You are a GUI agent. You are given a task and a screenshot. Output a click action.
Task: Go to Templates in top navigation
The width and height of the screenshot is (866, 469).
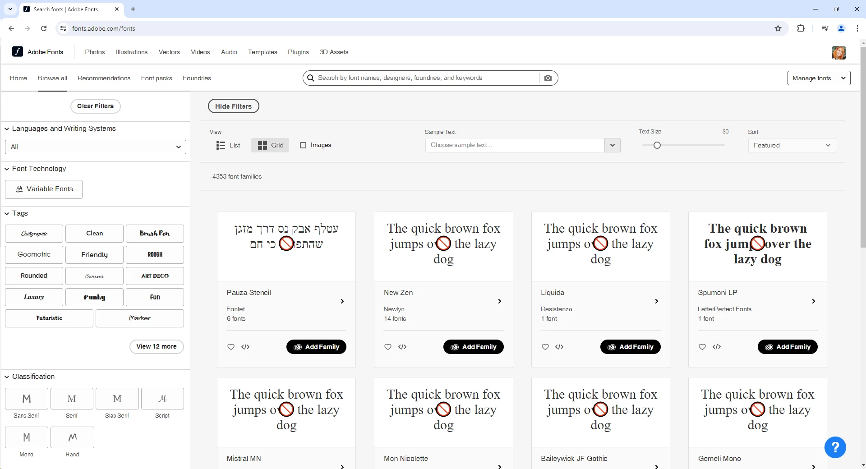pyautogui.click(x=263, y=52)
